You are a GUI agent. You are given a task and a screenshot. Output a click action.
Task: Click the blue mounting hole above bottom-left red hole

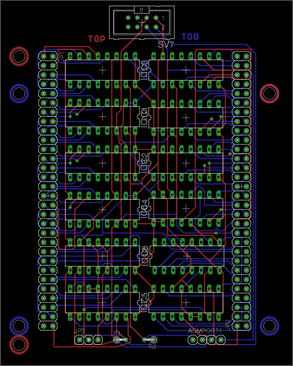tap(19, 326)
